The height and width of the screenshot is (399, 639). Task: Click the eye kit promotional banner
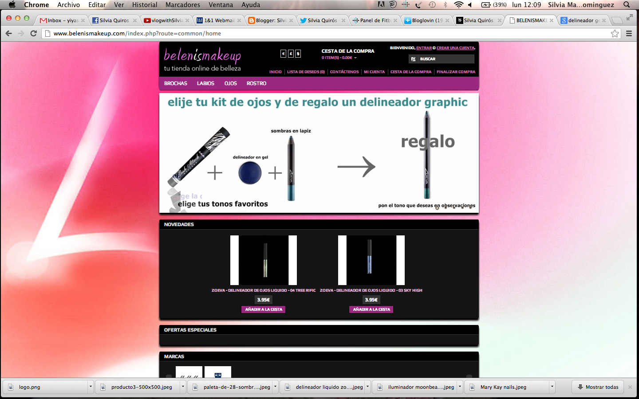click(x=319, y=153)
